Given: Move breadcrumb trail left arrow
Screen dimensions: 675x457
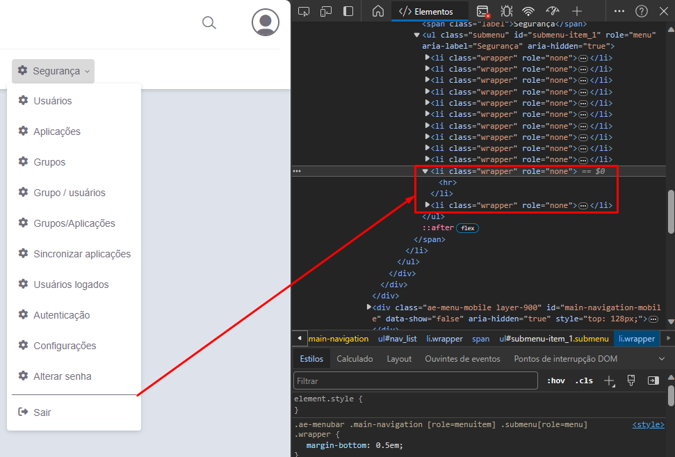Looking at the screenshot, I should point(300,339).
